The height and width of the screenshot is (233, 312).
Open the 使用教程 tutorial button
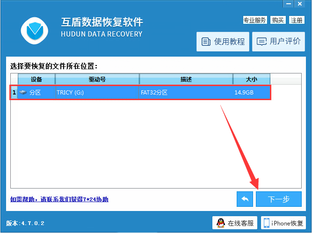[223, 42]
